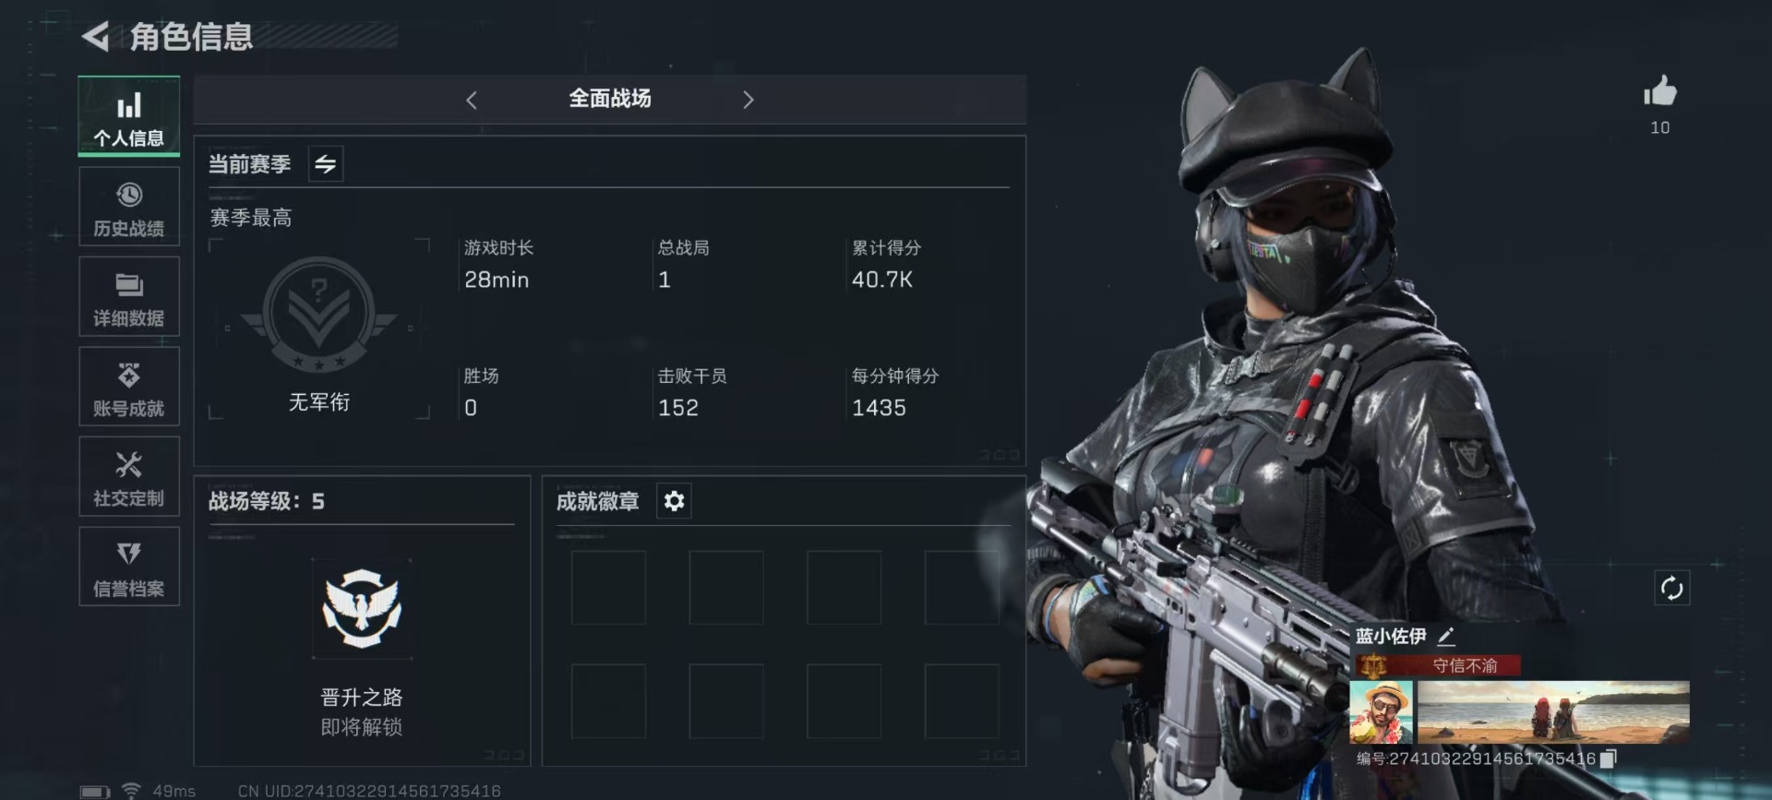Screen dimensions: 1772x800
Task: Toggle season using swap icon beside 当前赛季
Action: click(325, 164)
